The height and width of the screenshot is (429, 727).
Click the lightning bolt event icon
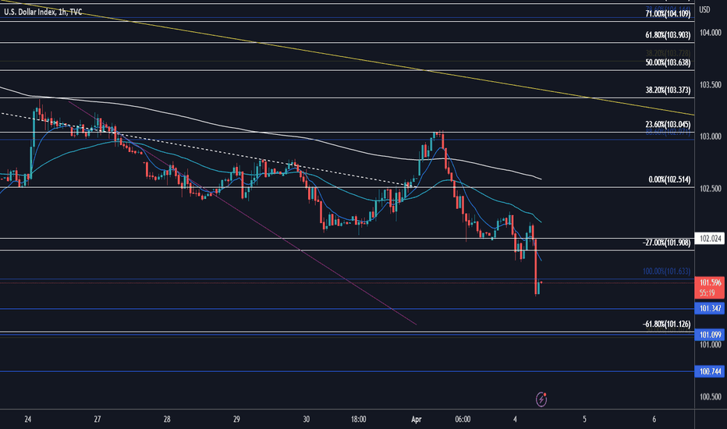click(x=541, y=399)
